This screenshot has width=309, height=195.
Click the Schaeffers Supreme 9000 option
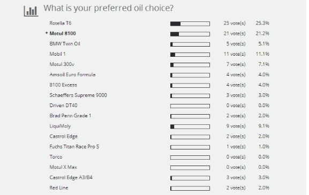(78, 95)
